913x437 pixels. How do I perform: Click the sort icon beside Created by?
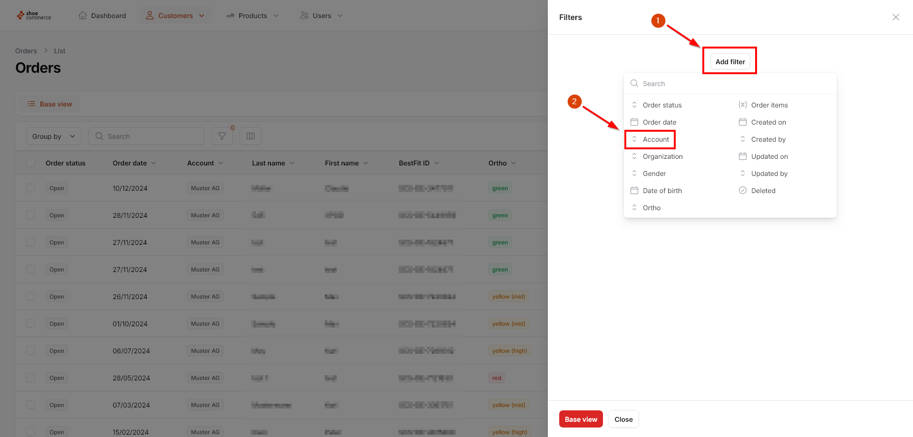(743, 139)
